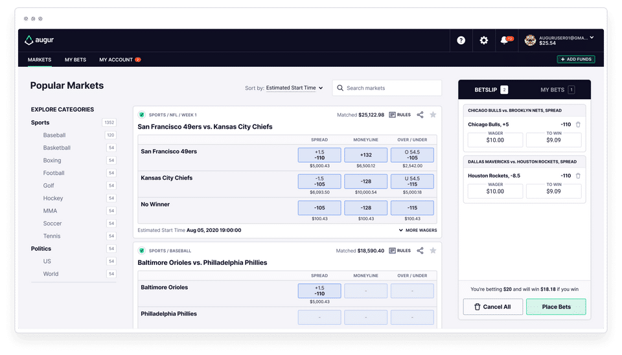Click Estimated Start Time Aug 05, 2020 text
The height and width of the screenshot is (355, 622).
(x=189, y=230)
